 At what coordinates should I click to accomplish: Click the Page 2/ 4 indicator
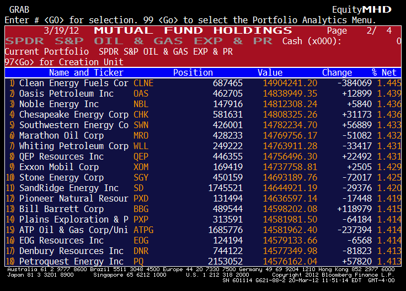[x=360, y=30]
